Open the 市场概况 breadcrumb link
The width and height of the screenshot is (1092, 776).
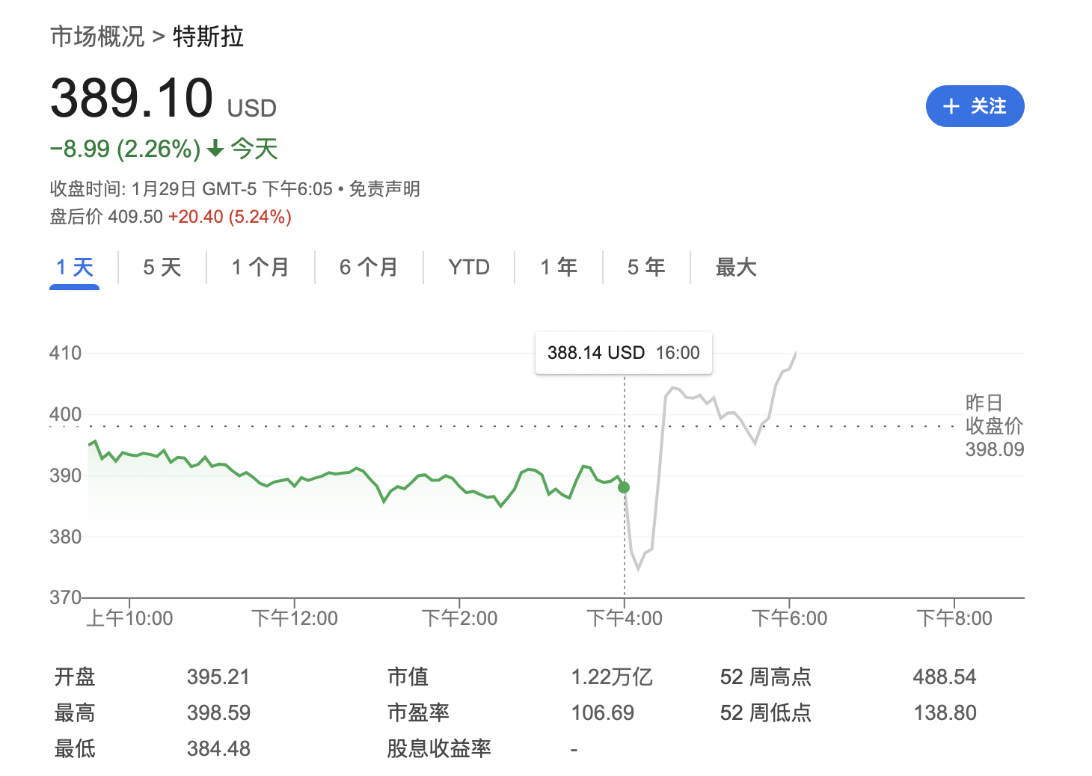pyautogui.click(x=97, y=37)
